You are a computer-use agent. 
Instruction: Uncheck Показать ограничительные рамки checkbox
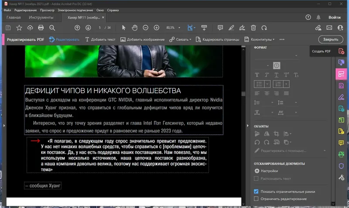click(x=256, y=191)
